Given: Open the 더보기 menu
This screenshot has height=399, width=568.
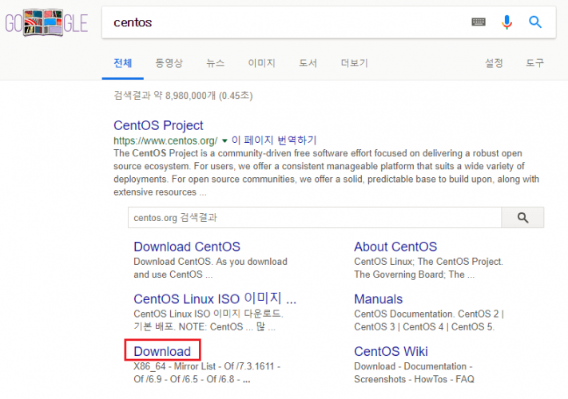Looking at the screenshot, I should 354,63.
